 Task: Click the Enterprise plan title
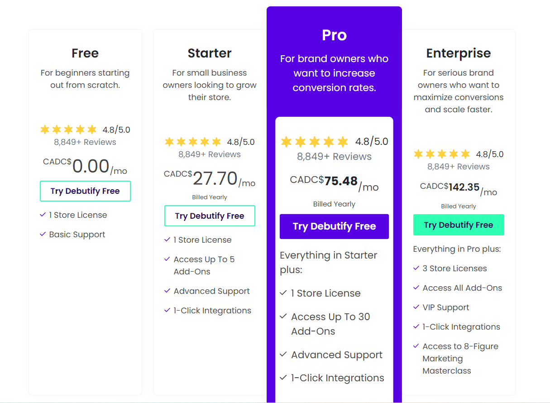[x=458, y=53]
